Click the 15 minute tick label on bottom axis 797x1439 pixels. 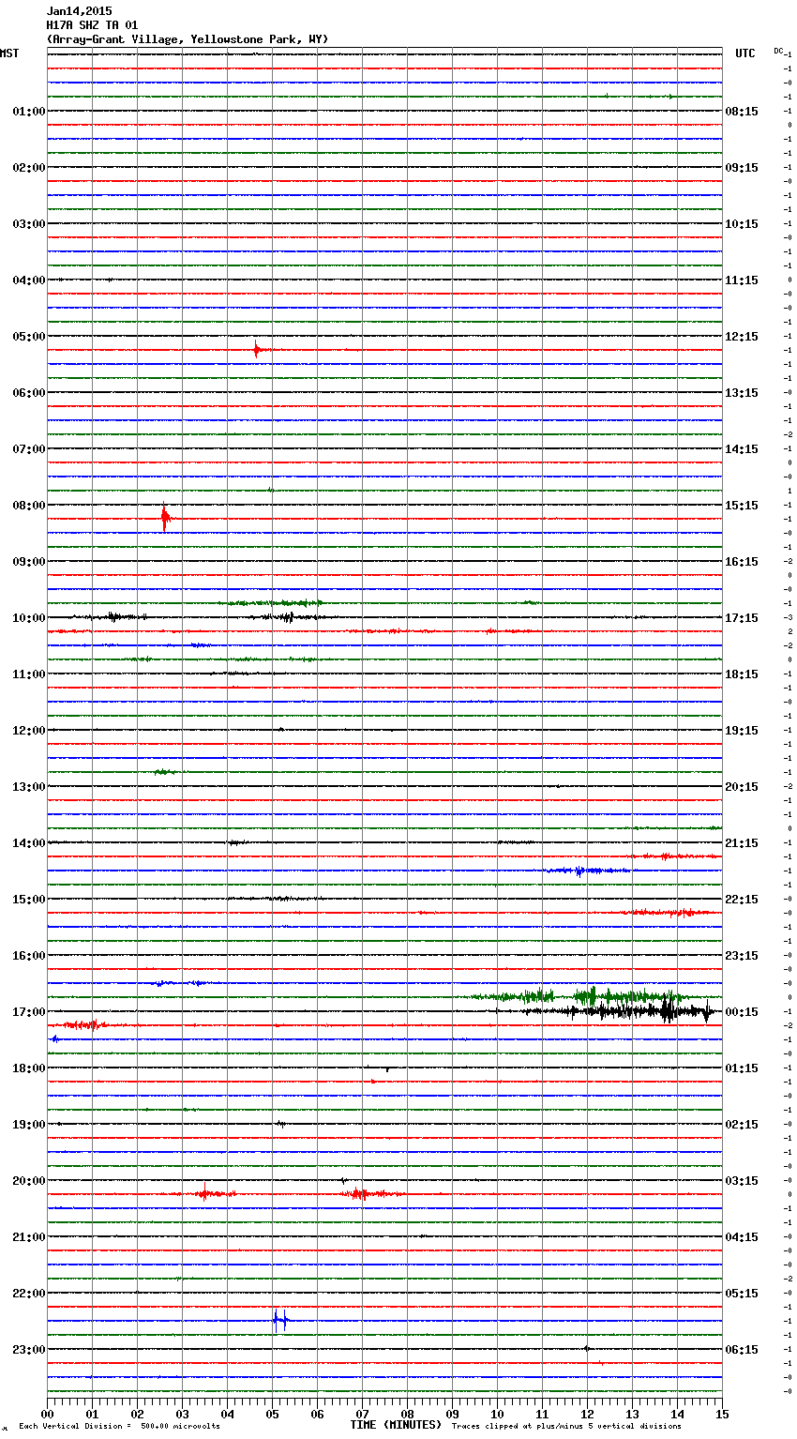coord(721,1414)
